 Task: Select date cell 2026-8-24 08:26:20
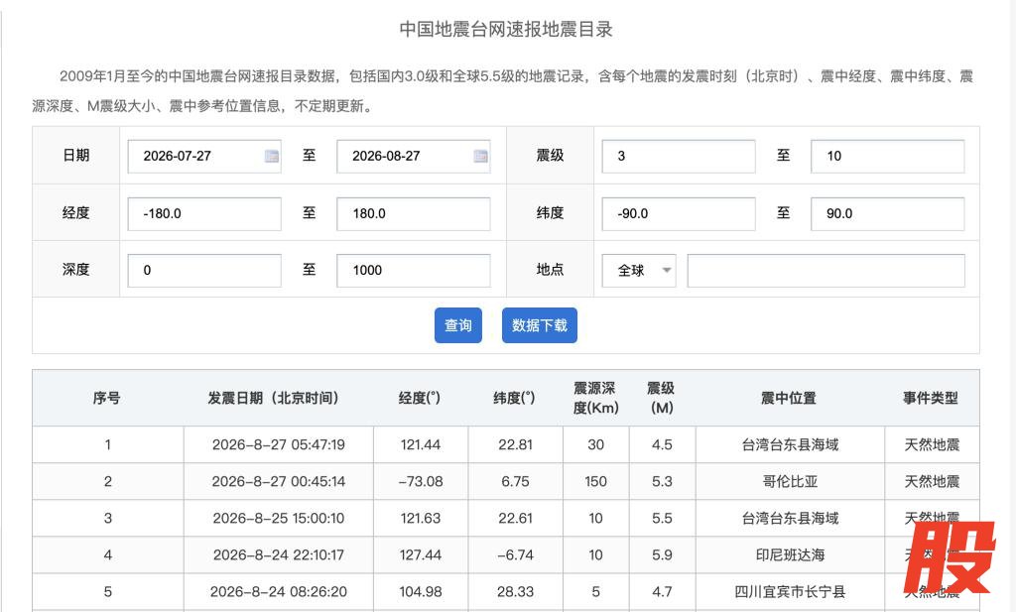(x=279, y=592)
